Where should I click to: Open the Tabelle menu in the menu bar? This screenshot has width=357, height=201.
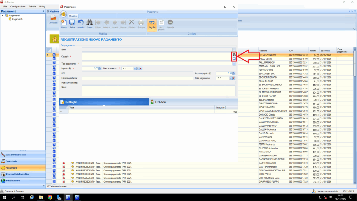(x=32, y=7)
